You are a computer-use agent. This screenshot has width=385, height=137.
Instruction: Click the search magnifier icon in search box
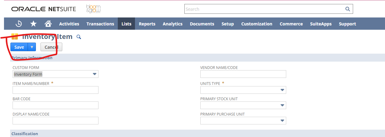pyautogui.click(x=348, y=9)
